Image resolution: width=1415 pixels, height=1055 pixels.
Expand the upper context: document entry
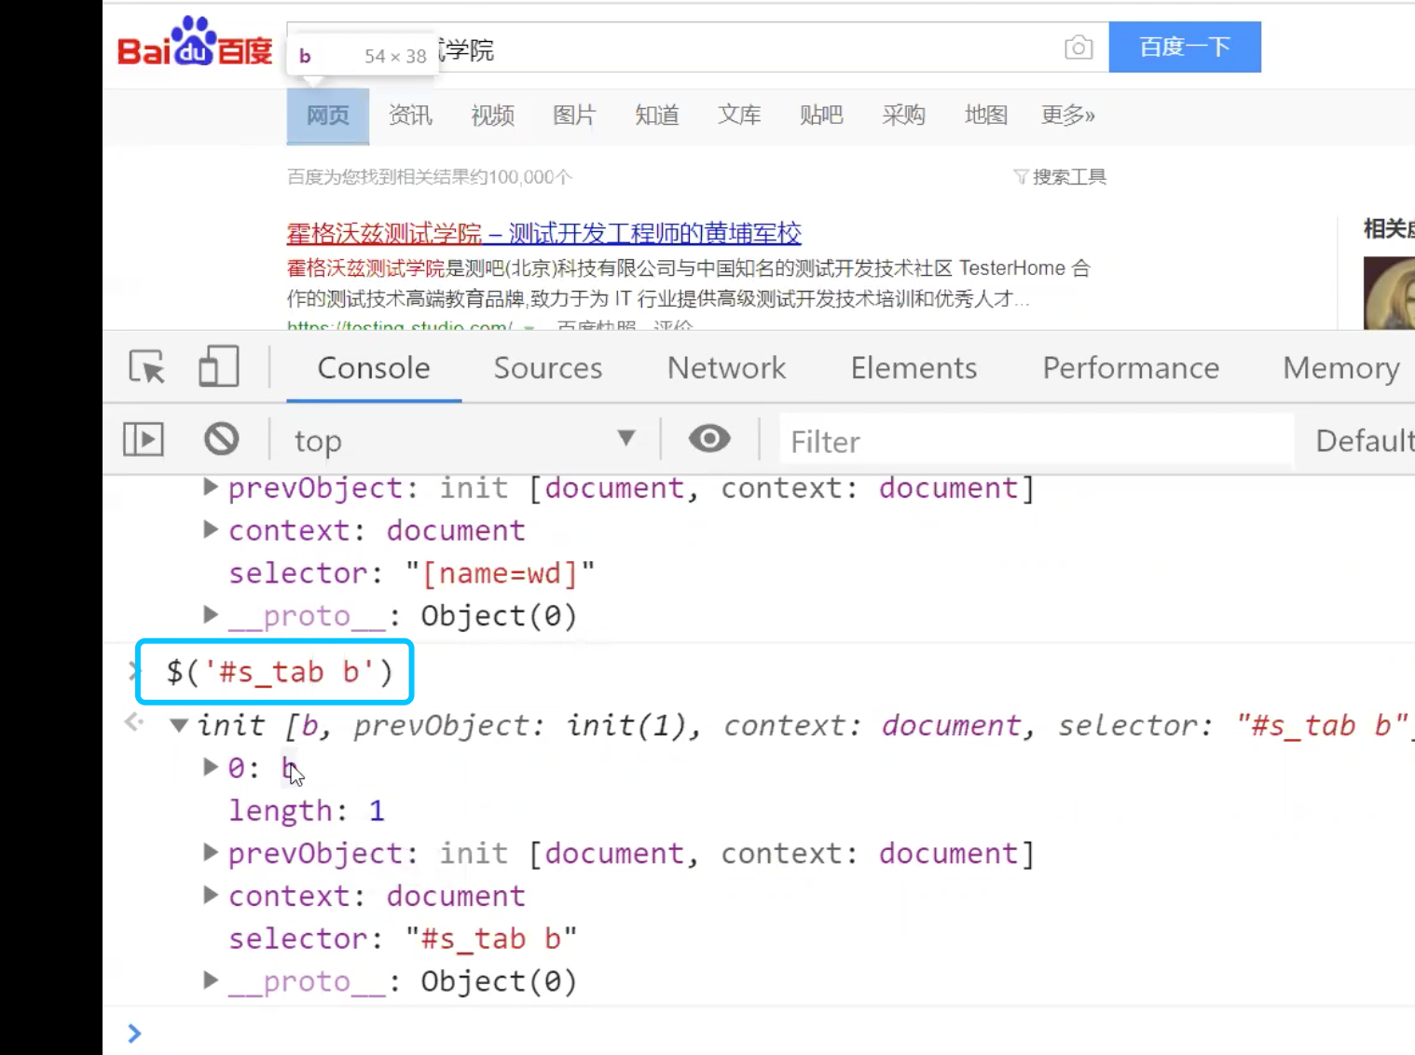[x=211, y=529]
